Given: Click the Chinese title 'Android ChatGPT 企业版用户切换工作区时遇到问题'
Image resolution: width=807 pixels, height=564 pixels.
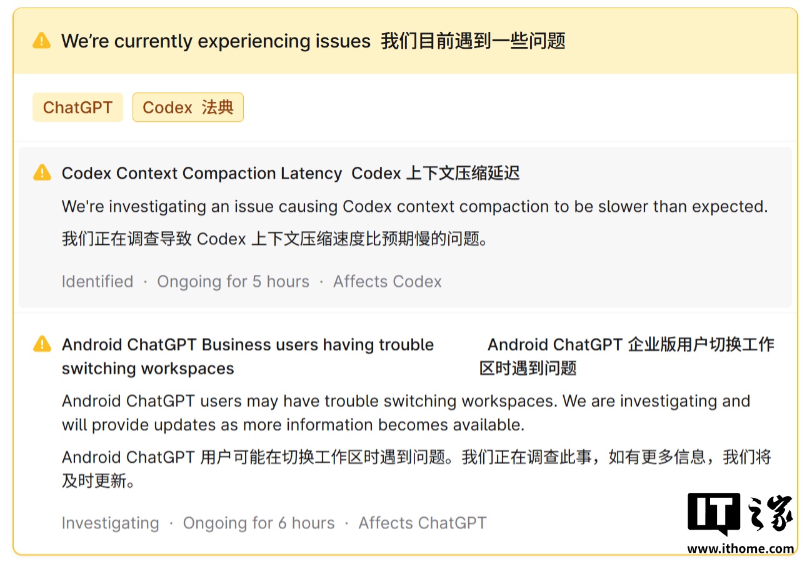Looking at the screenshot, I should tap(627, 356).
